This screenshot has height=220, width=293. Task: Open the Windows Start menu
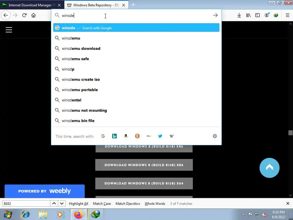pyautogui.click(x=8, y=214)
